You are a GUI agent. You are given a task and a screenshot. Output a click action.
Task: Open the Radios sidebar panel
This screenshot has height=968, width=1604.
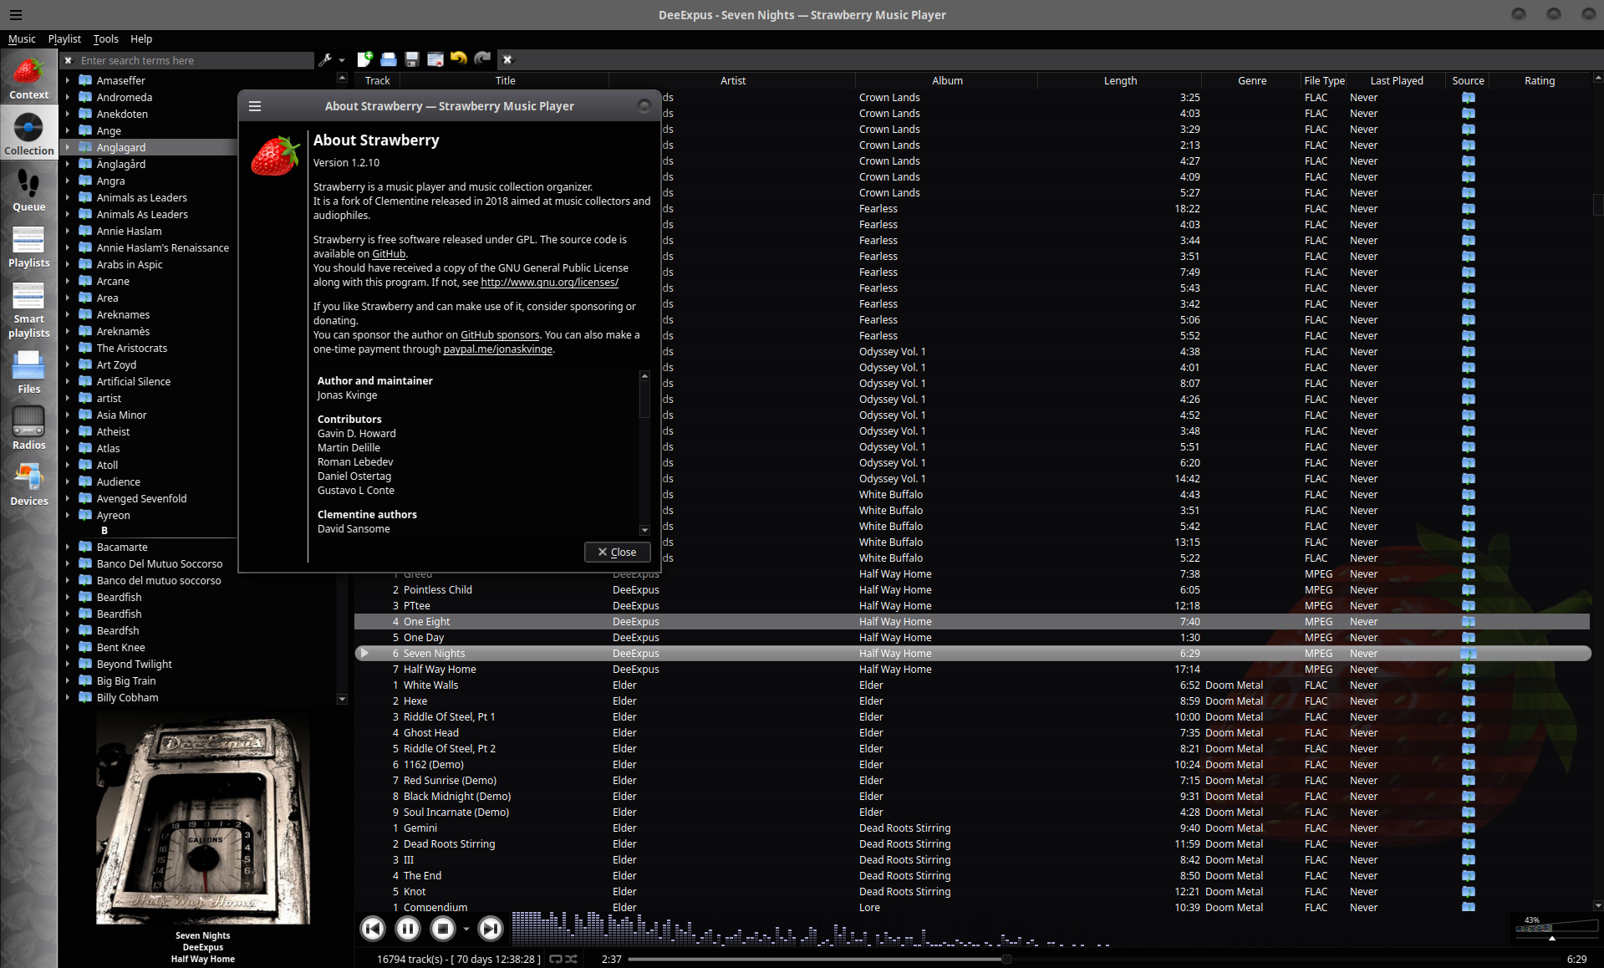[28, 428]
